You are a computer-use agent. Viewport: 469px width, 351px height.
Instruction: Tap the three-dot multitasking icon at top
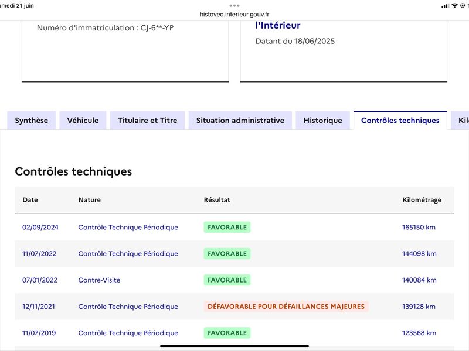click(235, 5)
